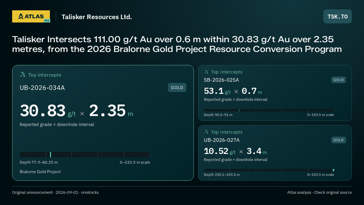The height and width of the screenshot is (205, 364).
Task: Click the ATLAS logo badge
Action: [x=31, y=16]
